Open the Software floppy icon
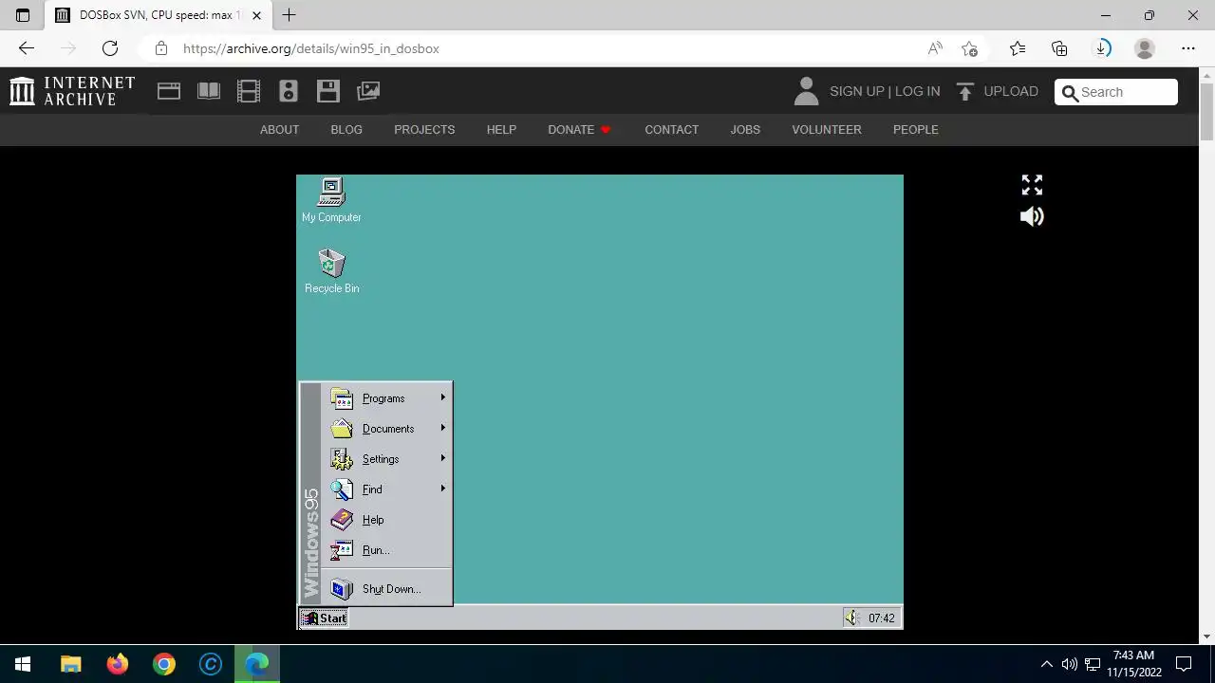1215x683 pixels. coord(328,91)
